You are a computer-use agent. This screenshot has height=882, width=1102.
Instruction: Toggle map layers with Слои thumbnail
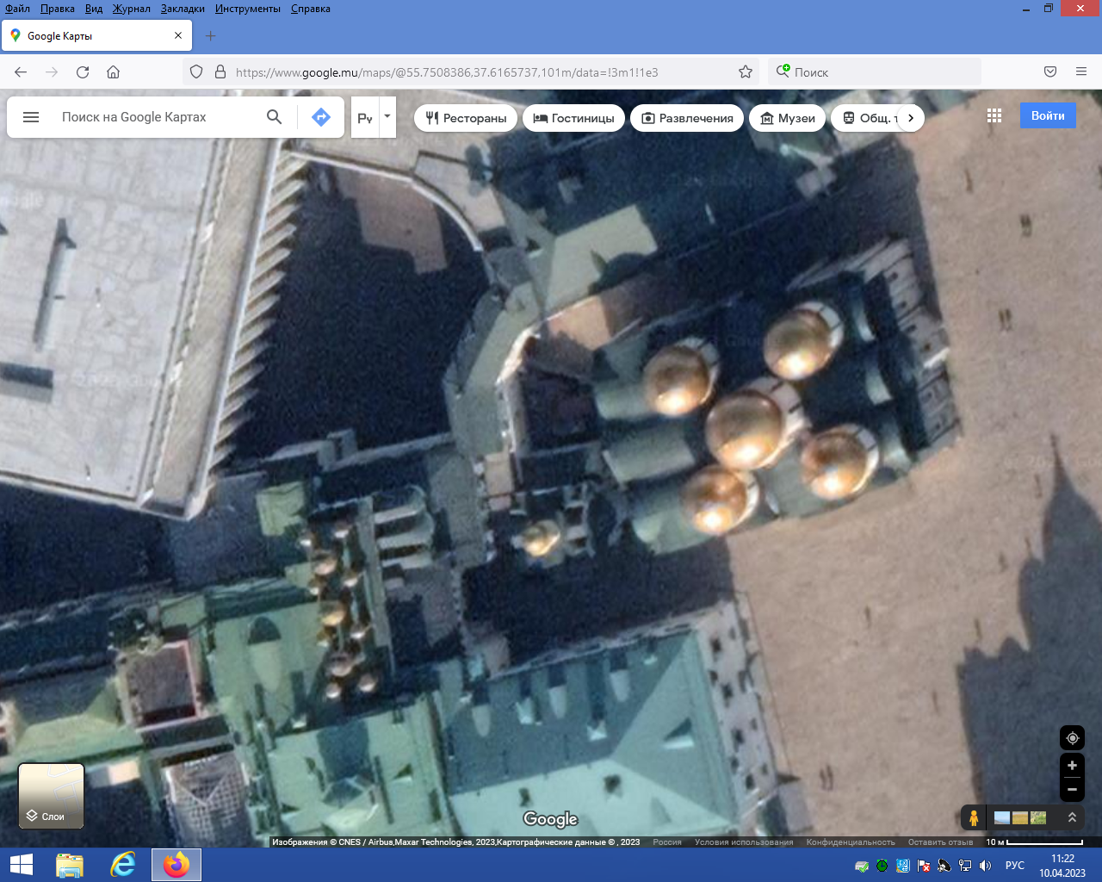52,796
